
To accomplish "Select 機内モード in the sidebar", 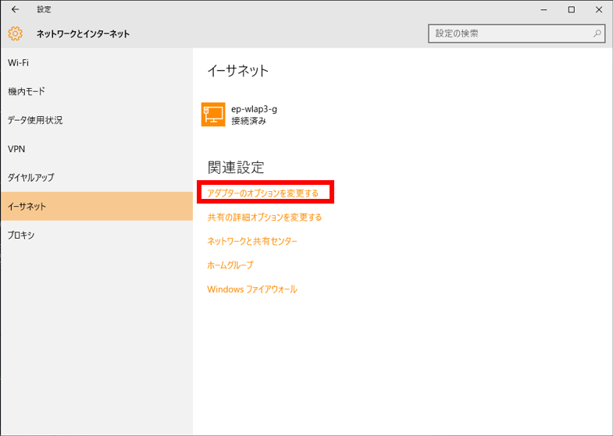I will point(97,92).
